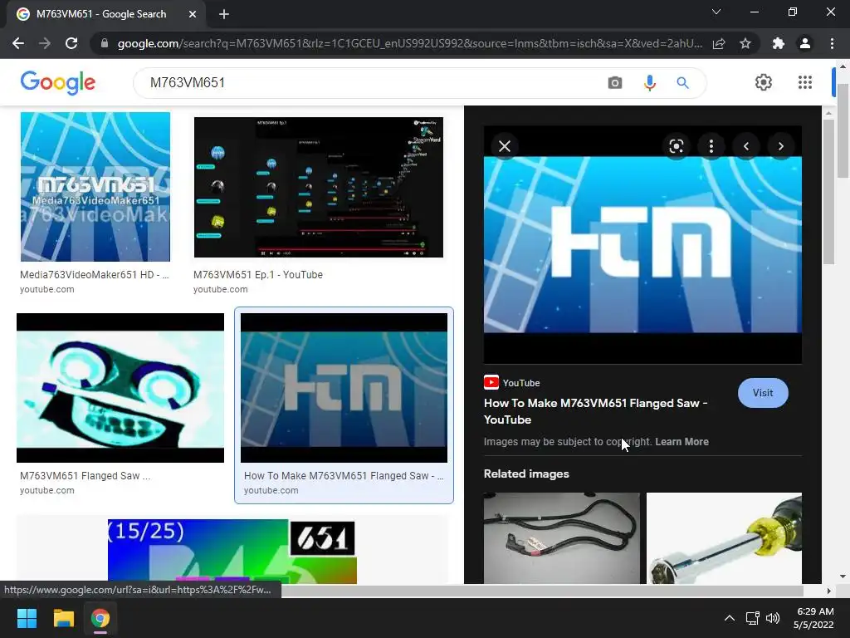Open the How To Make M763VM651 Flanged Saw title link

click(595, 411)
